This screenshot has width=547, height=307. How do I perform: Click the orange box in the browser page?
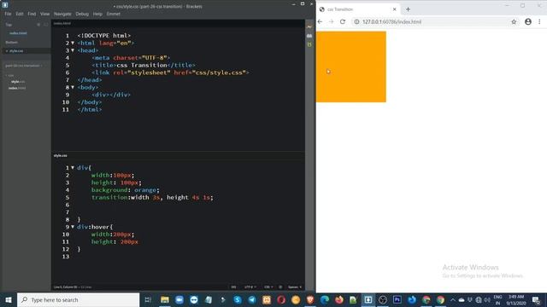(351, 67)
